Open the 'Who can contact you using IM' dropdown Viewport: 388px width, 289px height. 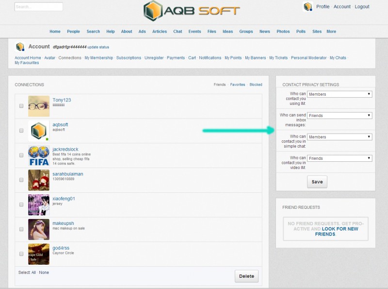(x=339, y=94)
